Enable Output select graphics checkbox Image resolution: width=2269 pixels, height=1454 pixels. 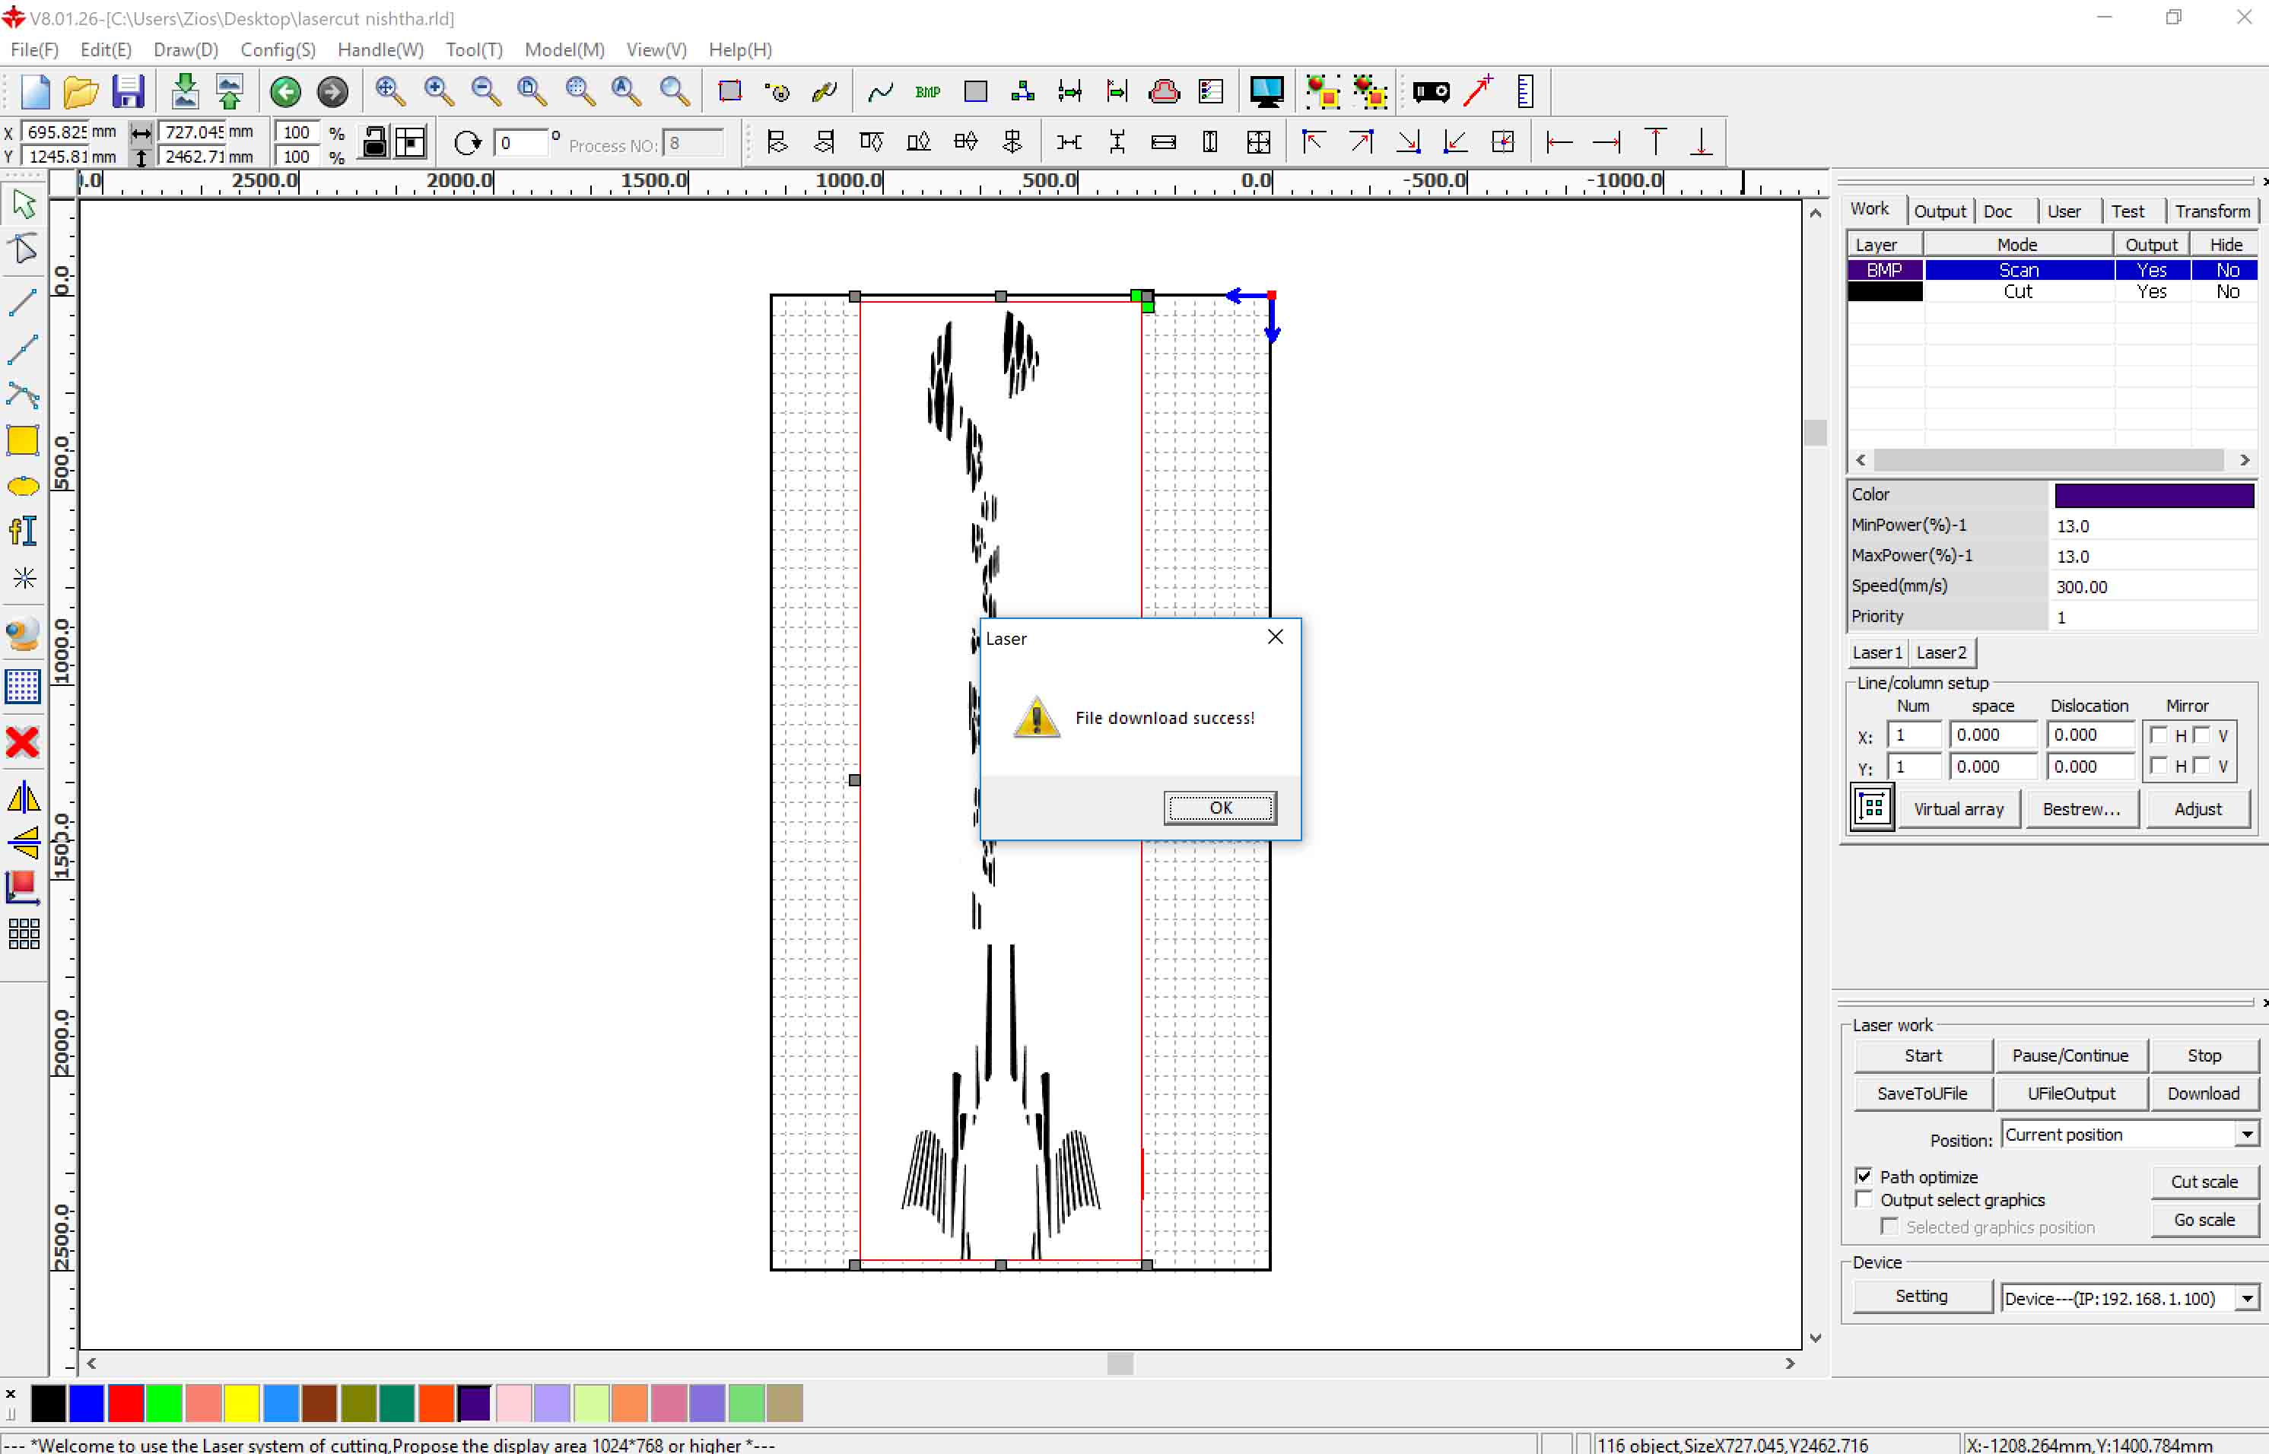(1863, 1200)
